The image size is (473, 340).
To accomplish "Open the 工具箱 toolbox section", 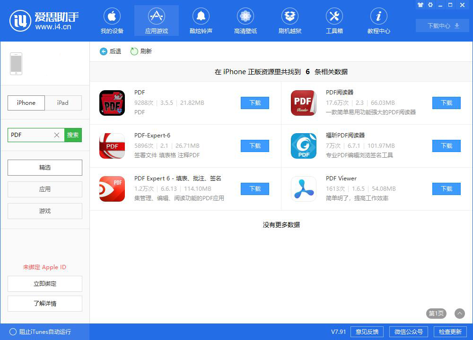I will [x=334, y=20].
